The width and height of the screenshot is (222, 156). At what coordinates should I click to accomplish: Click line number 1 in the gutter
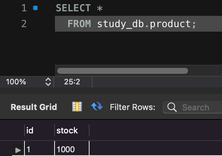(x=24, y=8)
